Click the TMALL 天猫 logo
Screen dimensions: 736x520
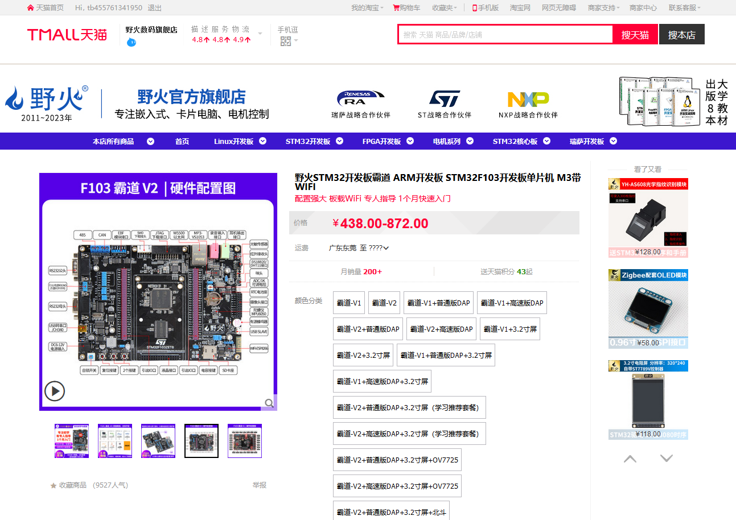[67, 35]
